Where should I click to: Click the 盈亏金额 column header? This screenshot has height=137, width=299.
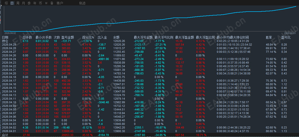[x=68, y=37]
